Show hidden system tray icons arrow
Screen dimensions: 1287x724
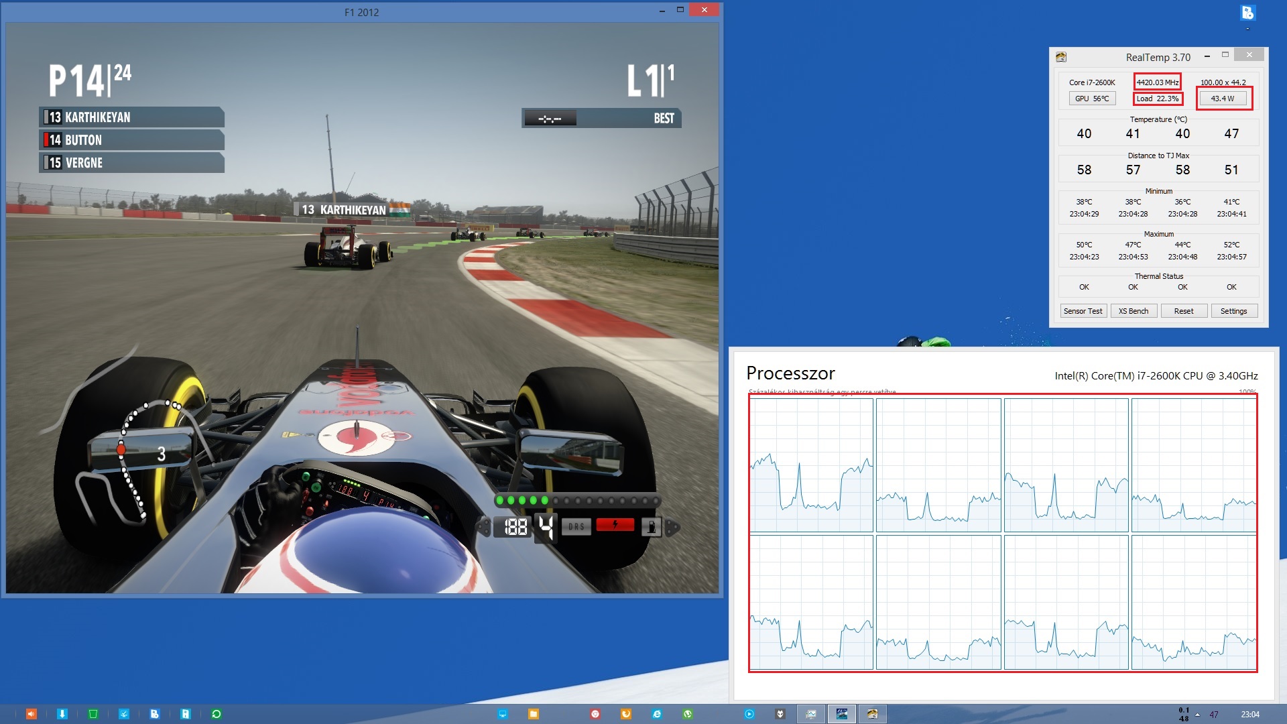tap(1198, 715)
